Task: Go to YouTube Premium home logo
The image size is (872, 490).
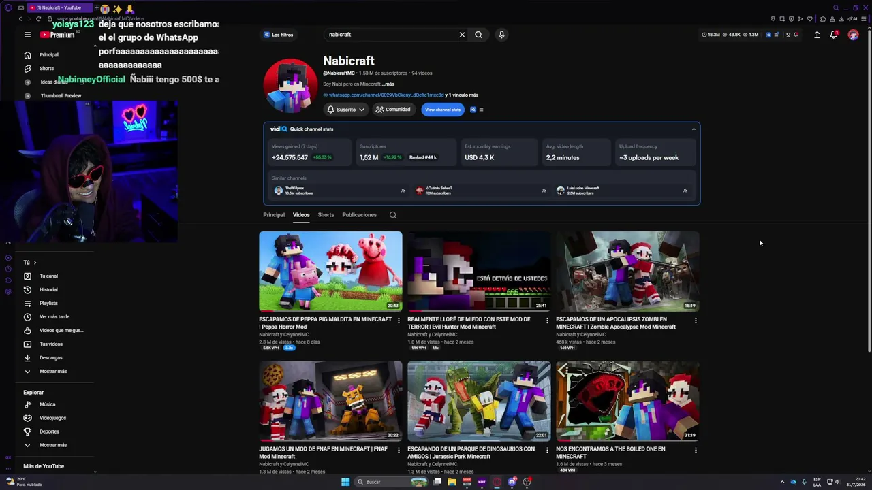Action: point(57,35)
